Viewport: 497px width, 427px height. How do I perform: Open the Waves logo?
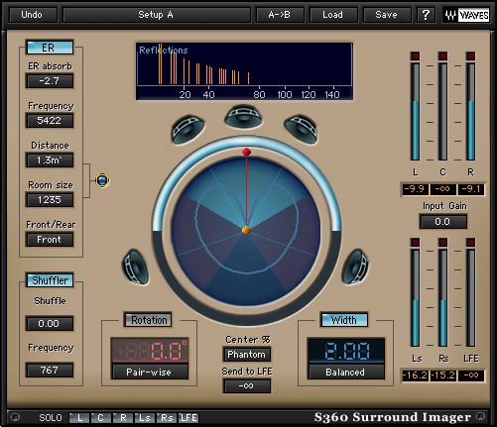[466, 15]
